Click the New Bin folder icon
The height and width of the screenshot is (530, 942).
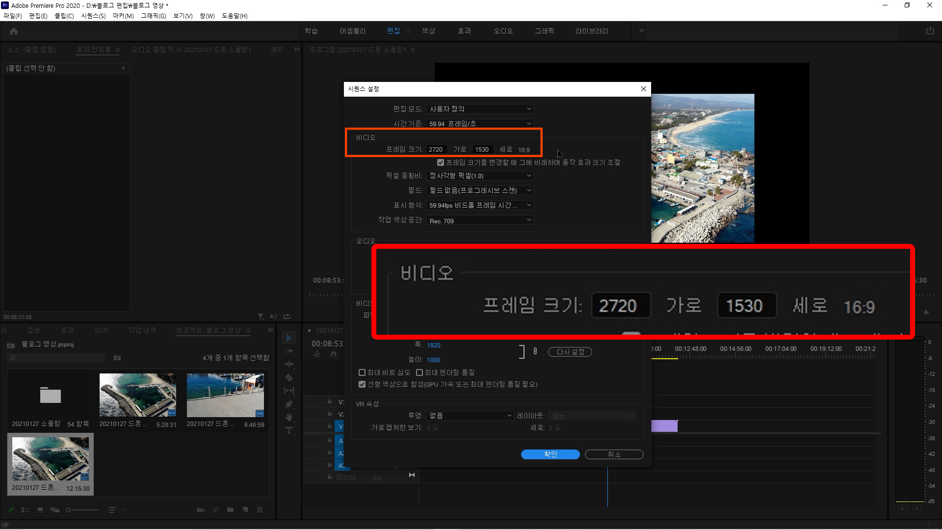click(x=230, y=510)
